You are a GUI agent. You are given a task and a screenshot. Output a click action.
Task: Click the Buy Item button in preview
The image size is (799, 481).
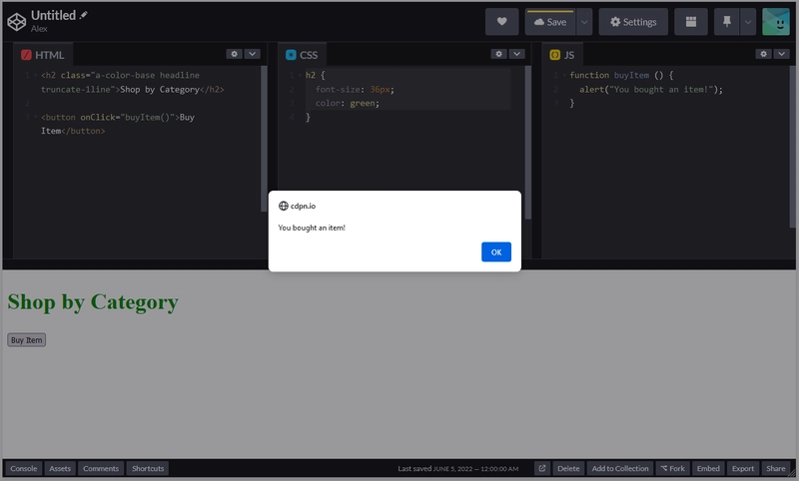coord(27,340)
